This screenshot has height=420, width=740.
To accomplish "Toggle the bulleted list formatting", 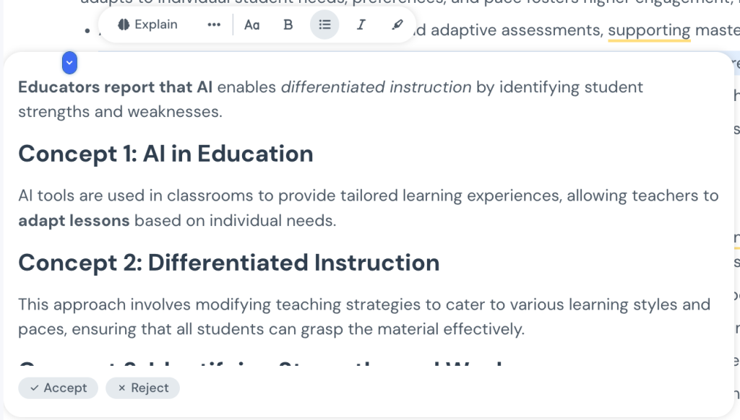I will (324, 25).
